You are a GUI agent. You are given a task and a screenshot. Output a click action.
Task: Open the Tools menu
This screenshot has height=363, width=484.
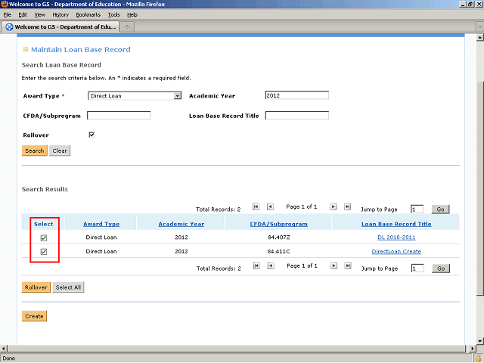(x=113, y=15)
